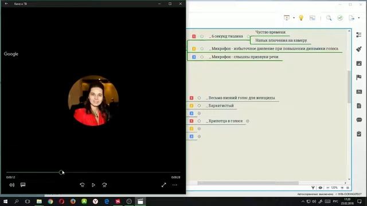Image resolution: width=367 pixels, height=206 pixels.
Task: Show hidden system tray icons
Action: click(x=303, y=201)
